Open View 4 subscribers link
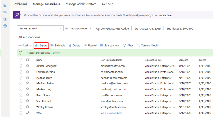Viewport: 213px width, 117px height. pyautogui.click(x=111, y=113)
